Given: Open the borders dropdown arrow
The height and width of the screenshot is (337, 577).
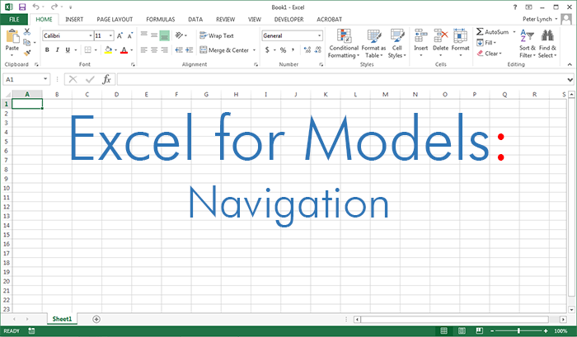Looking at the screenshot, I should (x=96, y=49).
